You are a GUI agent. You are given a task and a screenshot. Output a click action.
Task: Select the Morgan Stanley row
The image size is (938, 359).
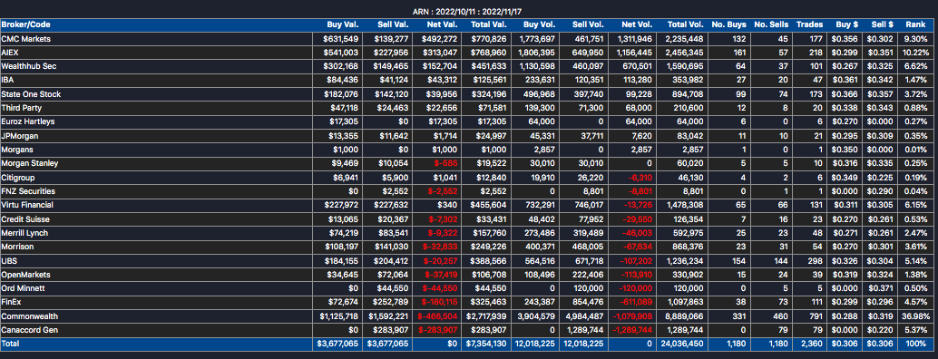click(466, 164)
